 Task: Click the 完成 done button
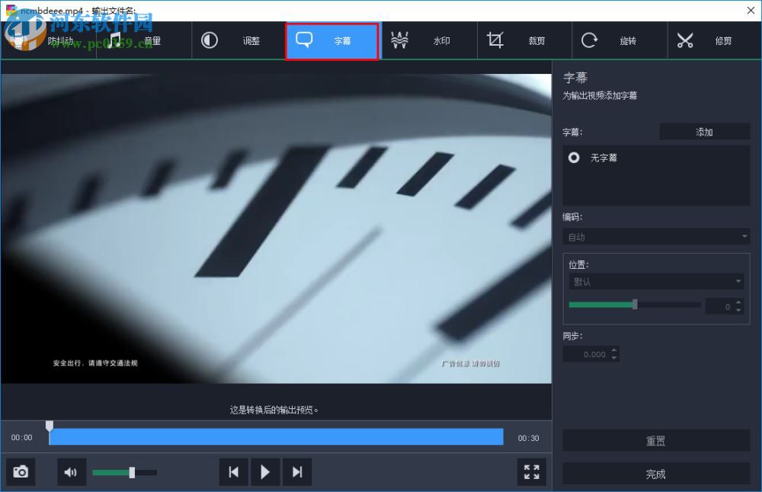point(655,474)
